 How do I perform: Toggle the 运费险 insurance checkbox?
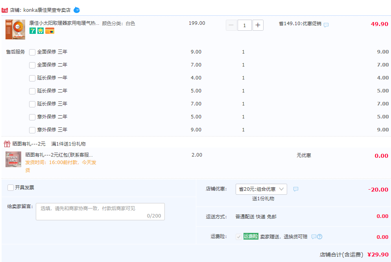(239, 236)
